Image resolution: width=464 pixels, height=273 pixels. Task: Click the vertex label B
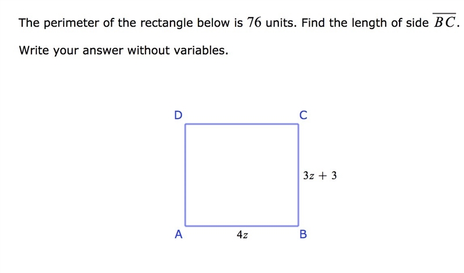(x=303, y=235)
